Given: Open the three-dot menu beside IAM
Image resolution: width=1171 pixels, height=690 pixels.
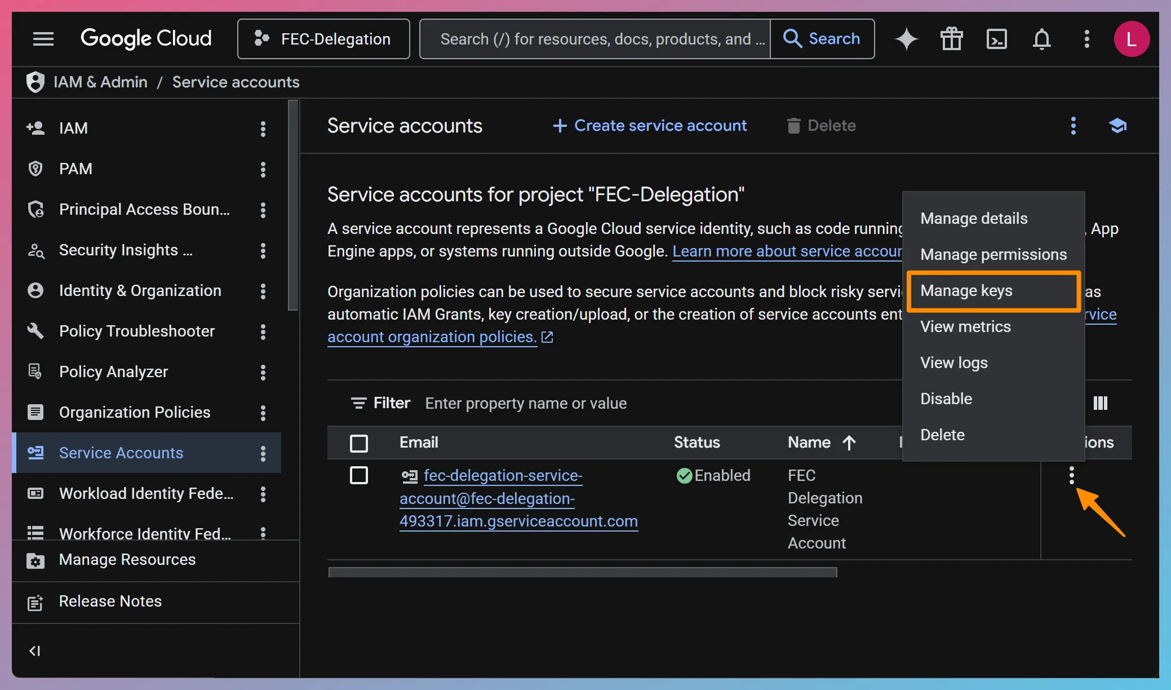Looking at the screenshot, I should pyautogui.click(x=263, y=129).
